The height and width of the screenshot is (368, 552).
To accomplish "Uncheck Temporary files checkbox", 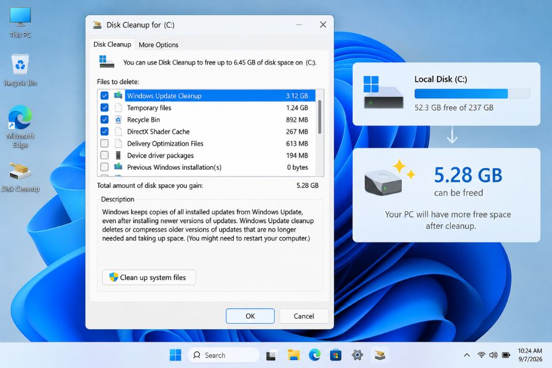I will pos(105,108).
